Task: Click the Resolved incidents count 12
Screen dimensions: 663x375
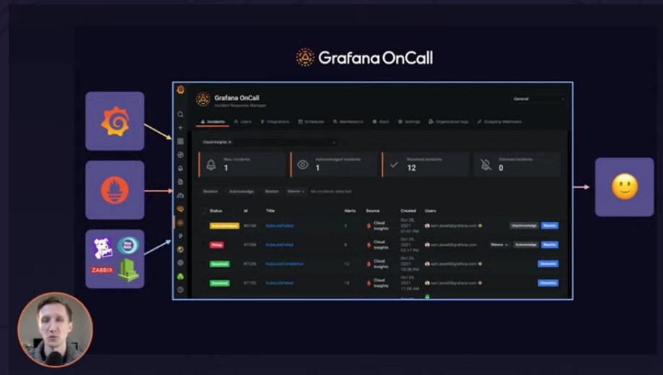Action: 411,168
